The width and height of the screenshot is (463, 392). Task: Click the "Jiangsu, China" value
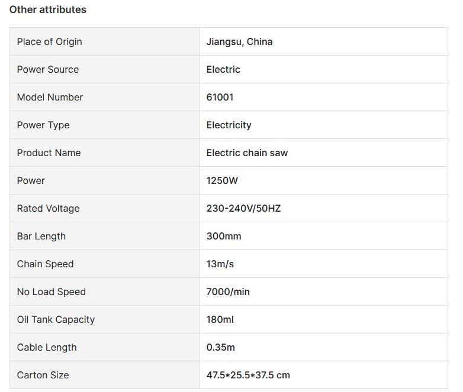pyautogui.click(x=239, y=41)
